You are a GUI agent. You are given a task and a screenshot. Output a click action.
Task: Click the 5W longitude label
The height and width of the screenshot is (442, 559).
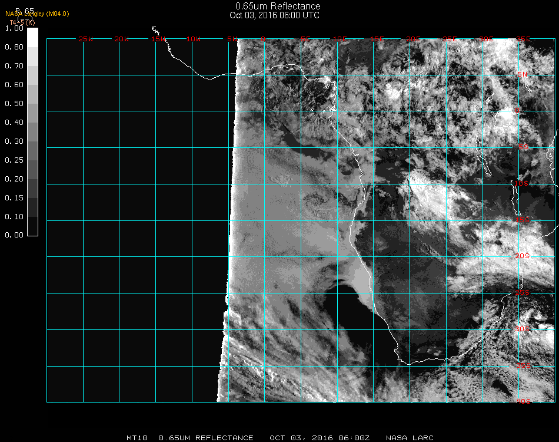[232, 39]
